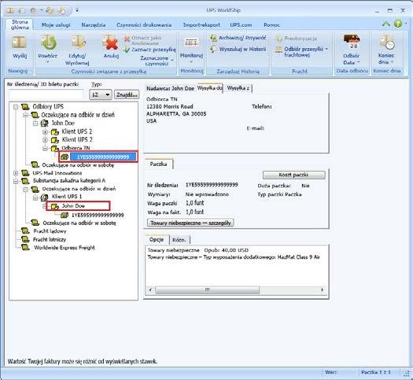Open the Odbiór Data dropdown arrow
The width and height of the screenshot is (413, 380).
click(x=359, y=63)
